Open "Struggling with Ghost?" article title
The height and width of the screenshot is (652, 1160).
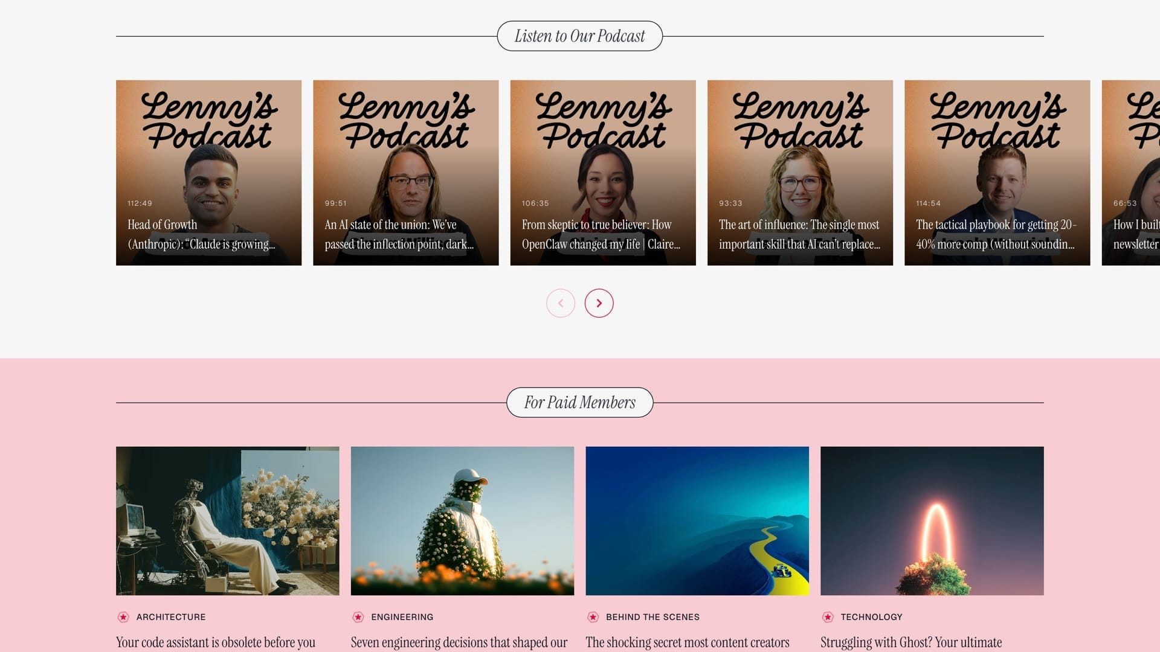click(x=910, y=642)
